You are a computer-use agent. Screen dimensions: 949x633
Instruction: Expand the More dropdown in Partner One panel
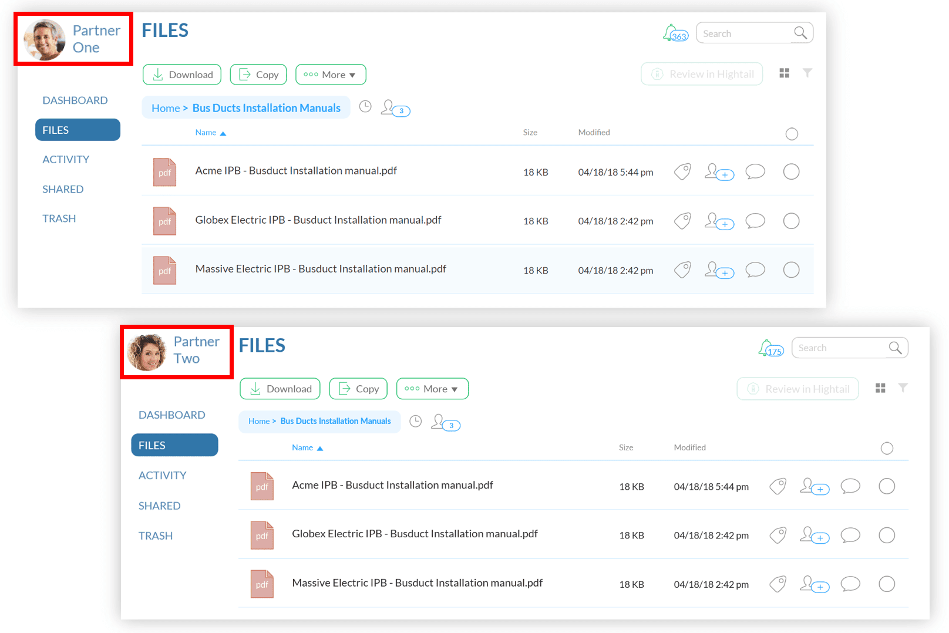click(x=331, y=75)
